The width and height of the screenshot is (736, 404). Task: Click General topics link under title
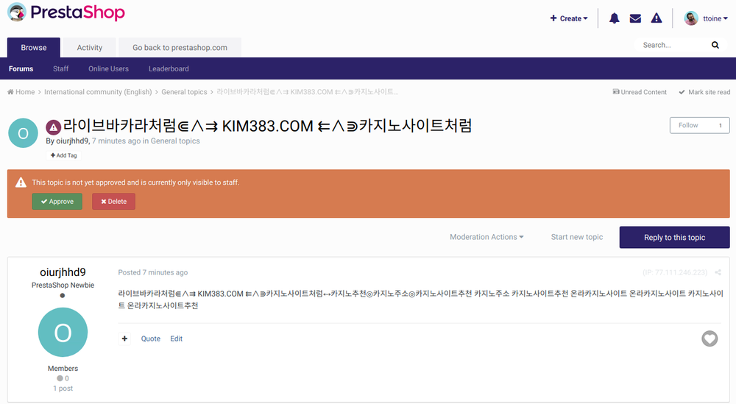click(175, 141)
